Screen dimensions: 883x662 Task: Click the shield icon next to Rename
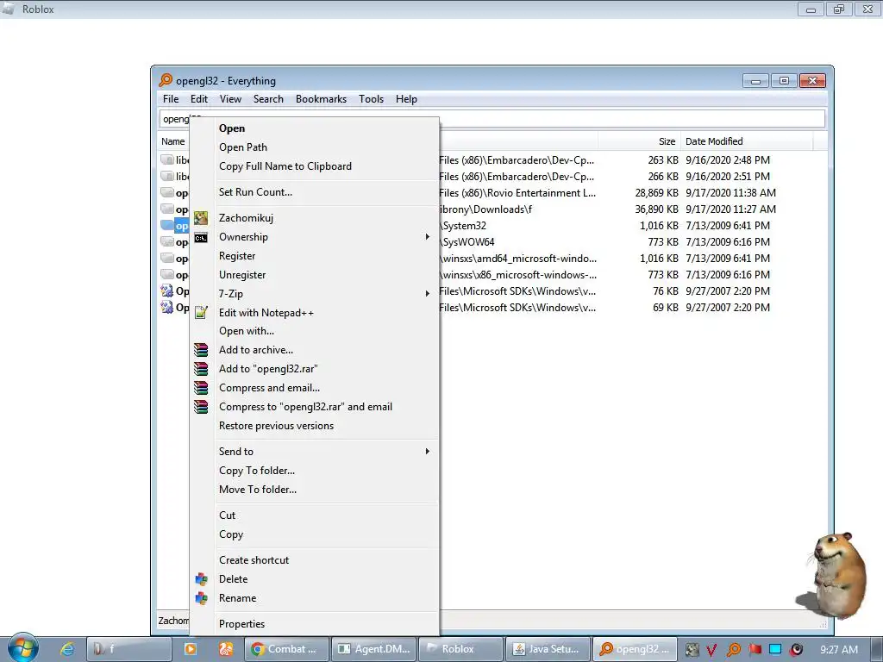[x=201, y=598]
